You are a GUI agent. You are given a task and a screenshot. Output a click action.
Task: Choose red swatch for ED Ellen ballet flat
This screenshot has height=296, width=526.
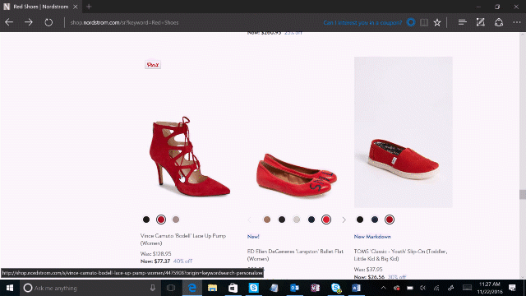pyautogui.click(x=326, y=220)
